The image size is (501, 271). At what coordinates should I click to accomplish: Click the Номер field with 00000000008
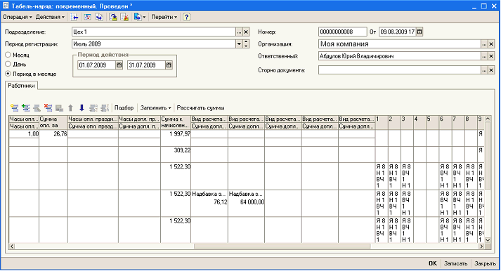[x=342, y=32]
